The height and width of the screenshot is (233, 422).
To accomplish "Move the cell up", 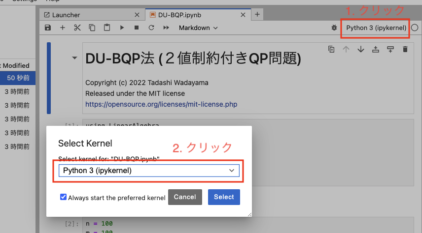I will click(346, 49).
